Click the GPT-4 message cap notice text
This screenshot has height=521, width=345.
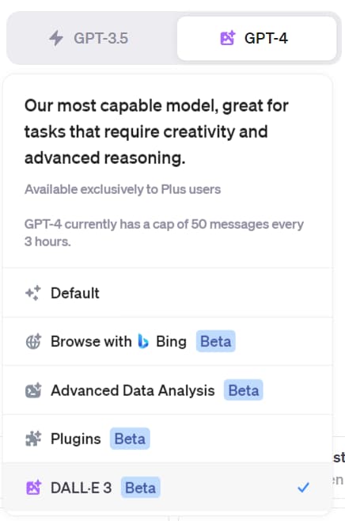(164, 233)
